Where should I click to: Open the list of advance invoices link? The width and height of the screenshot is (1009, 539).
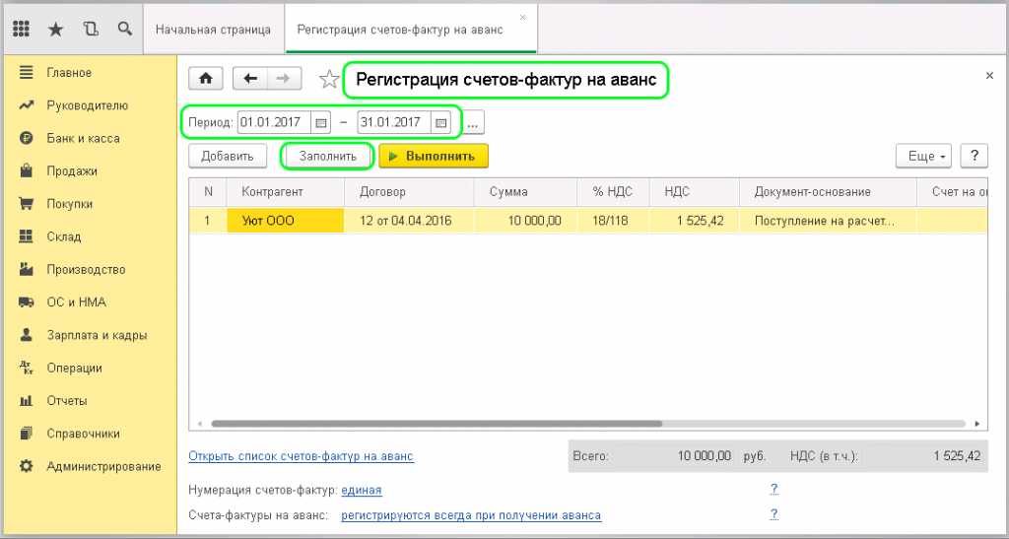pyautogui.click(x=301, y=456)
